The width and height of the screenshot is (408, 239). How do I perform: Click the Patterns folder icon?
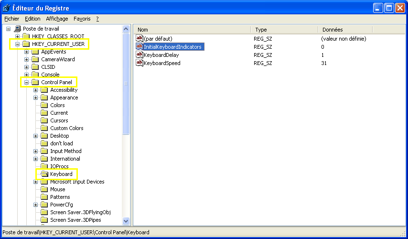pyautogui.click(x=44, y=197)
